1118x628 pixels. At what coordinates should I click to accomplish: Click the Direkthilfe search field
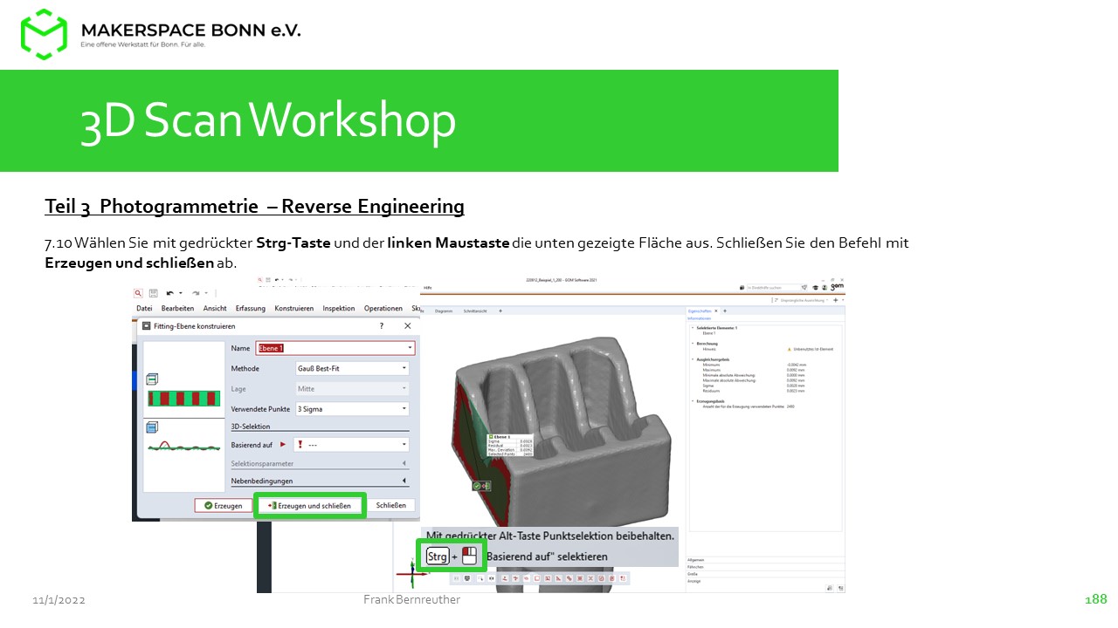coord(773,287)
